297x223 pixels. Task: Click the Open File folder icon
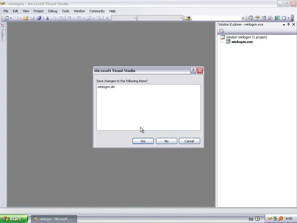point(26,18)
